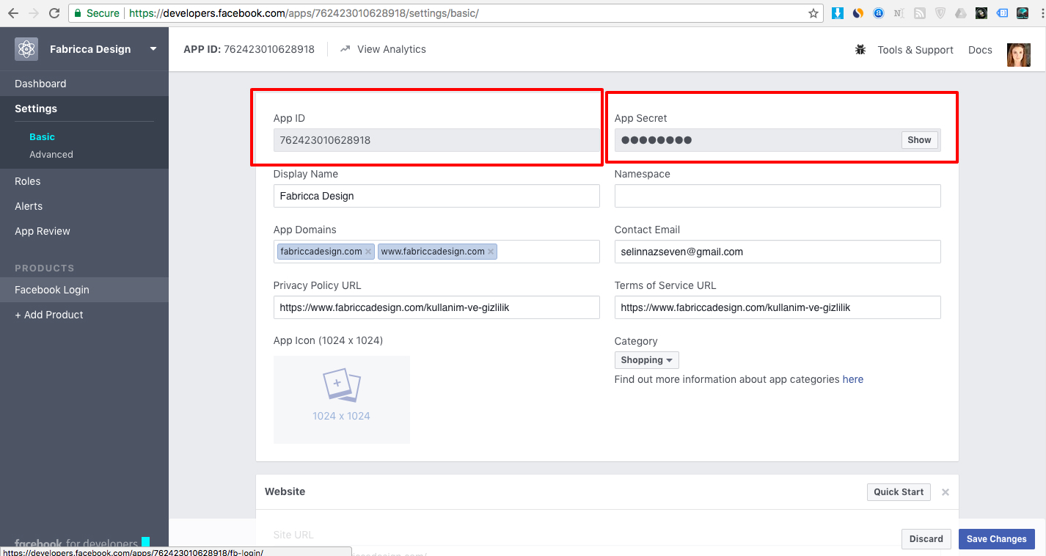
Task: Click the bug report icon in header
Action: point(860,50)
